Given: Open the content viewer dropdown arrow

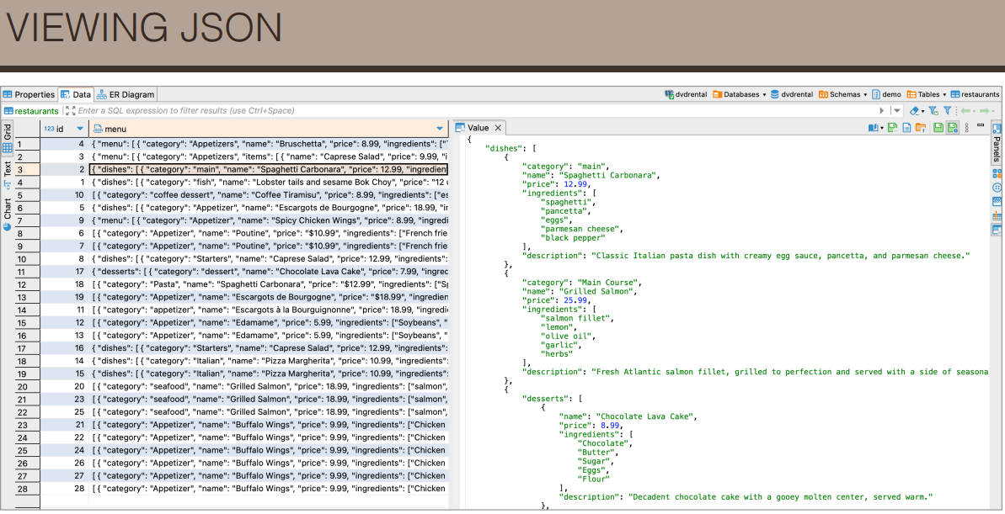Looking at the screenshot, I should (x=881, y=129).
